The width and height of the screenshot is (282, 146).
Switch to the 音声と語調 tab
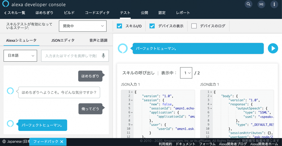click(x=98, y=41)
